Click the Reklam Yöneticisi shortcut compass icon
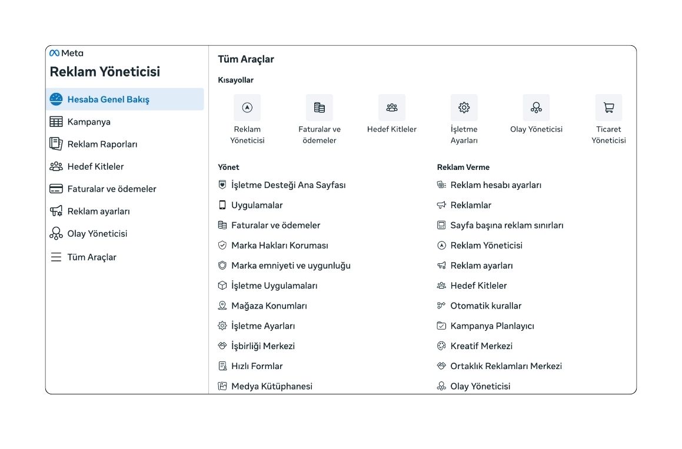 tap(247, 108)
